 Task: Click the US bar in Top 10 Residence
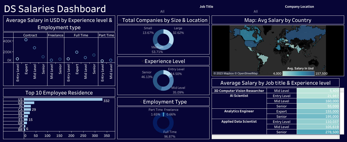pyautogui.click(x=63, y=99)
